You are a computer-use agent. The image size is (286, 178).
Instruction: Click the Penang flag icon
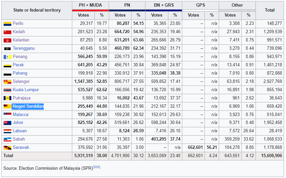[x=7, y=57]
